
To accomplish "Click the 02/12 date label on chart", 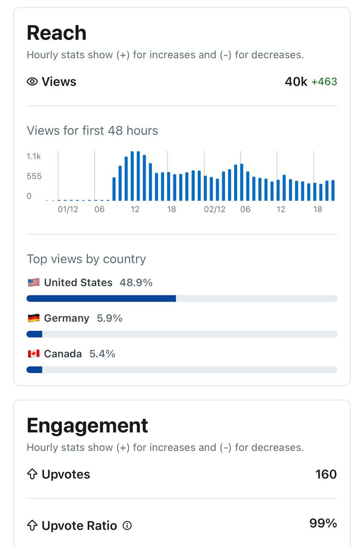I will (x=214, y=209).
